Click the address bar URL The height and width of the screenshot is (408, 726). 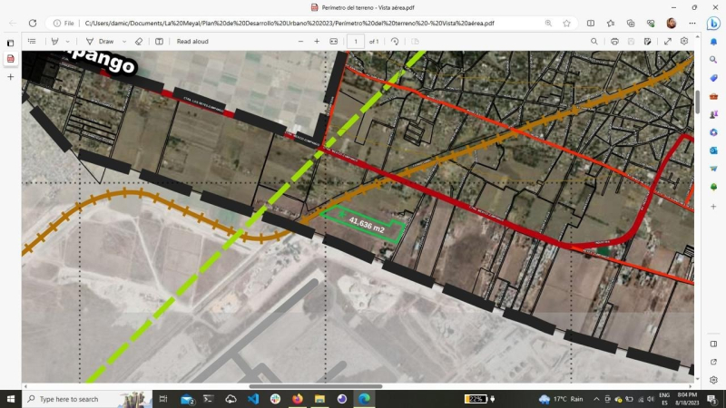point(289,24)
